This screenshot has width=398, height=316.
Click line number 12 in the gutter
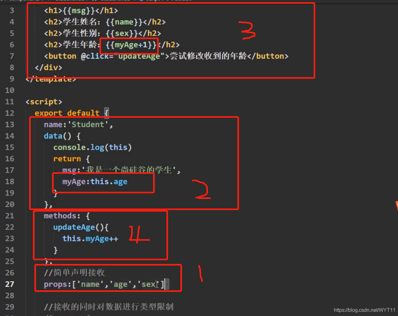click(10, 113)
